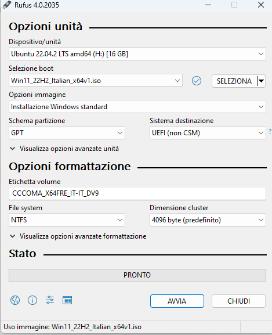Open the About info icon
This screenshot has width=272, height=335.
coord(32,300)
